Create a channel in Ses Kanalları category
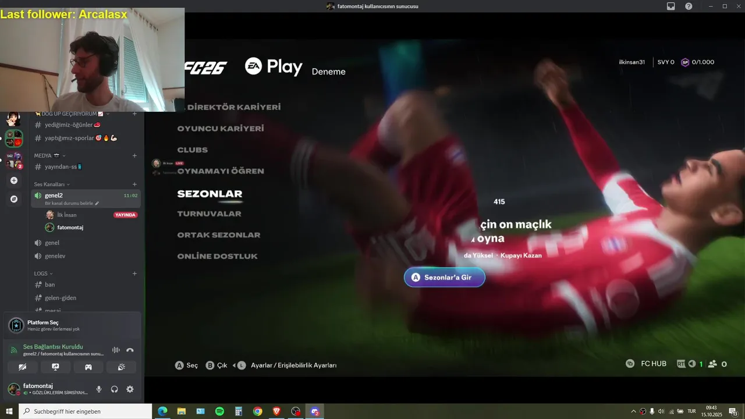The width and height of the screenshot is (745, 419). (x=134, y=184)
